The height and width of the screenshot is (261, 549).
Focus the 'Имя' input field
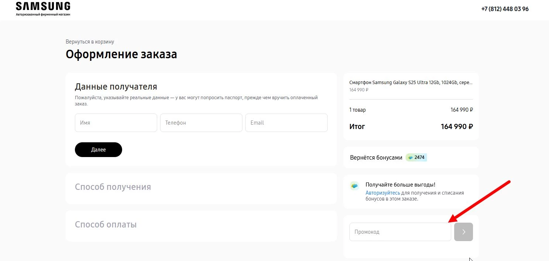(116, 123)
